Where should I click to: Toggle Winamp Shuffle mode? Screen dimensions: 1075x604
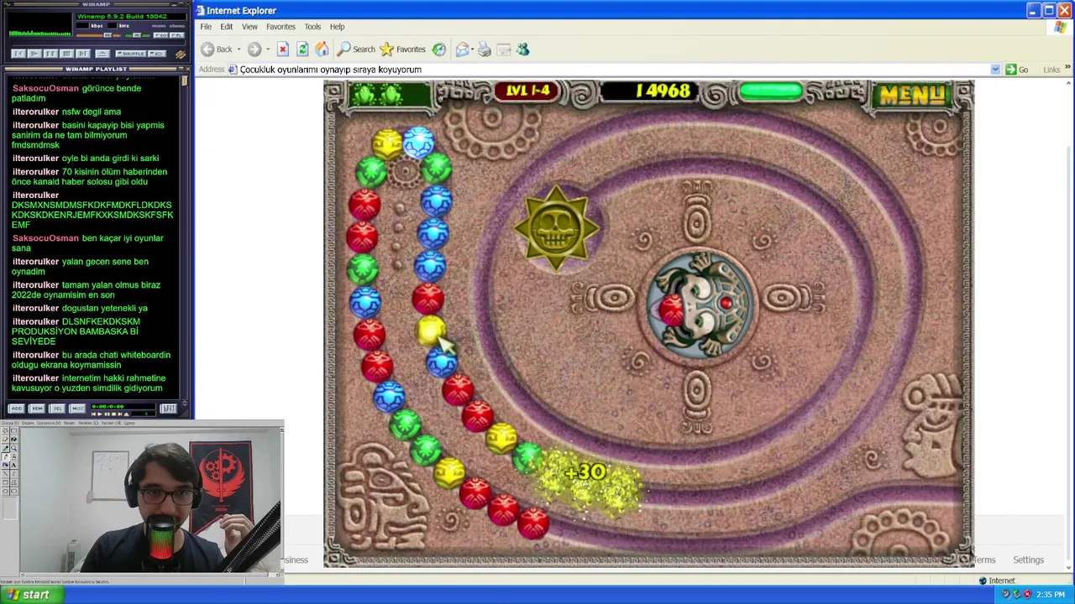coord(131,54)
